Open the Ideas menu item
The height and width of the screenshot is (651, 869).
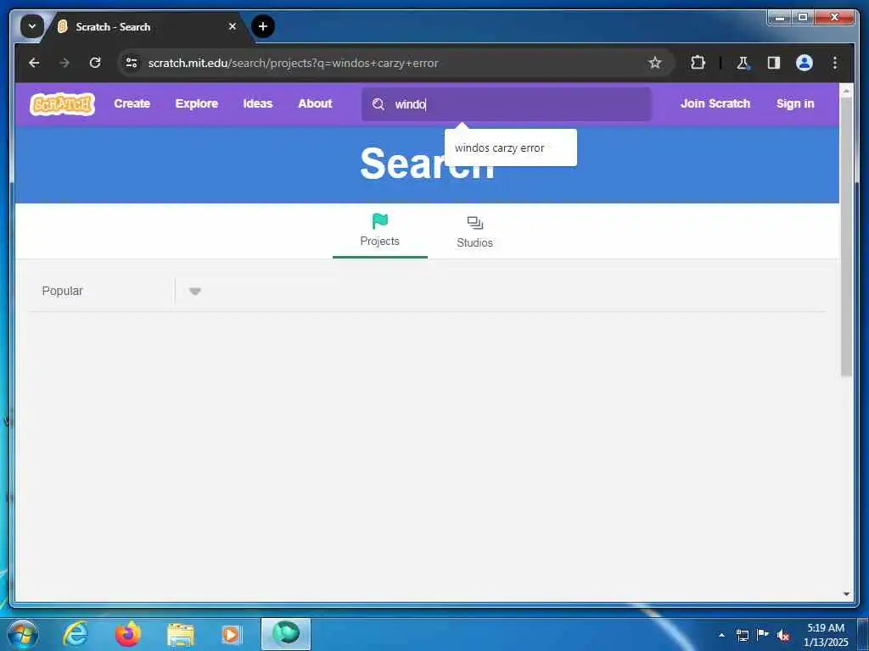pyautogui.click(x=258, y=104)
